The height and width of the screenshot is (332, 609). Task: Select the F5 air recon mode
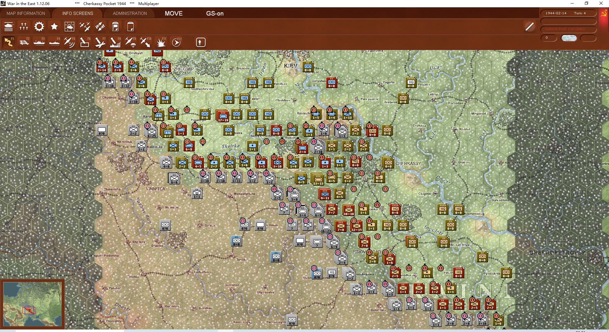[69, 42]
